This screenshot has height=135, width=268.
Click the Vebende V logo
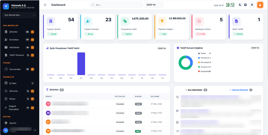tap(6, 6)
